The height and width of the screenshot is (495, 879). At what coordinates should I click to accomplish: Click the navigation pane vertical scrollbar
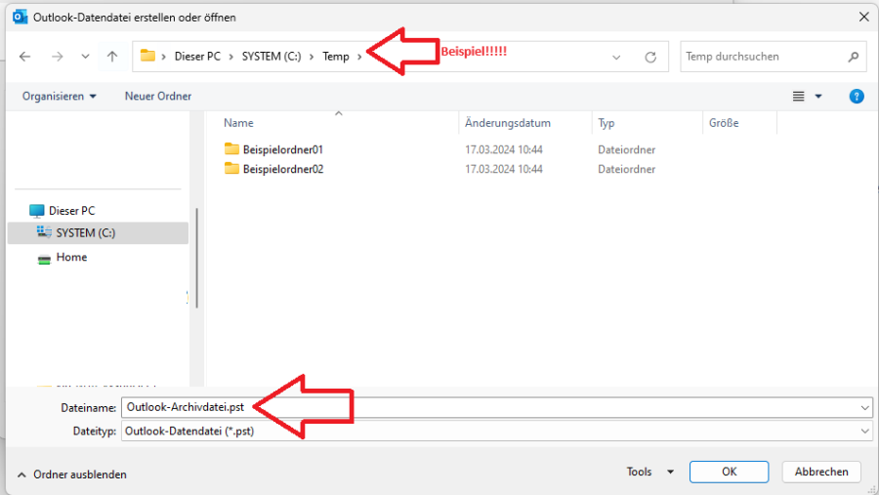pos(196,258)
